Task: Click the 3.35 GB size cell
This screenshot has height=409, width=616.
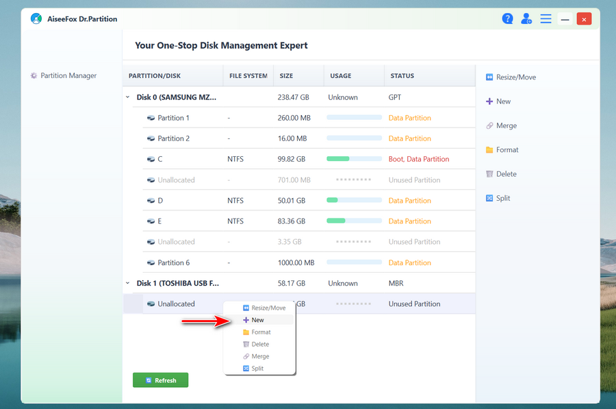Action: (290, 242)
